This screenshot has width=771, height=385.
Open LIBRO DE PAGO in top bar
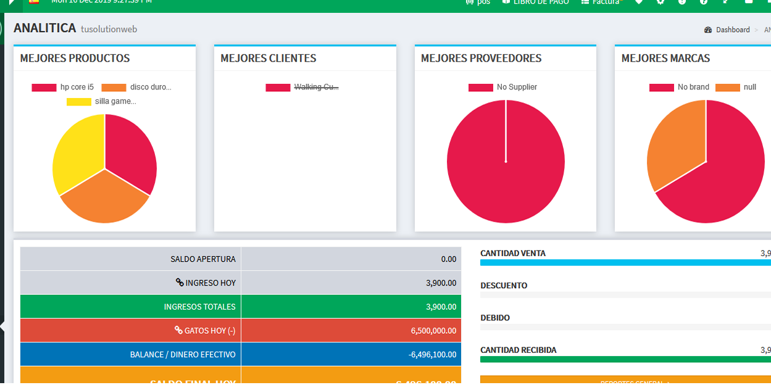point(536,2)
